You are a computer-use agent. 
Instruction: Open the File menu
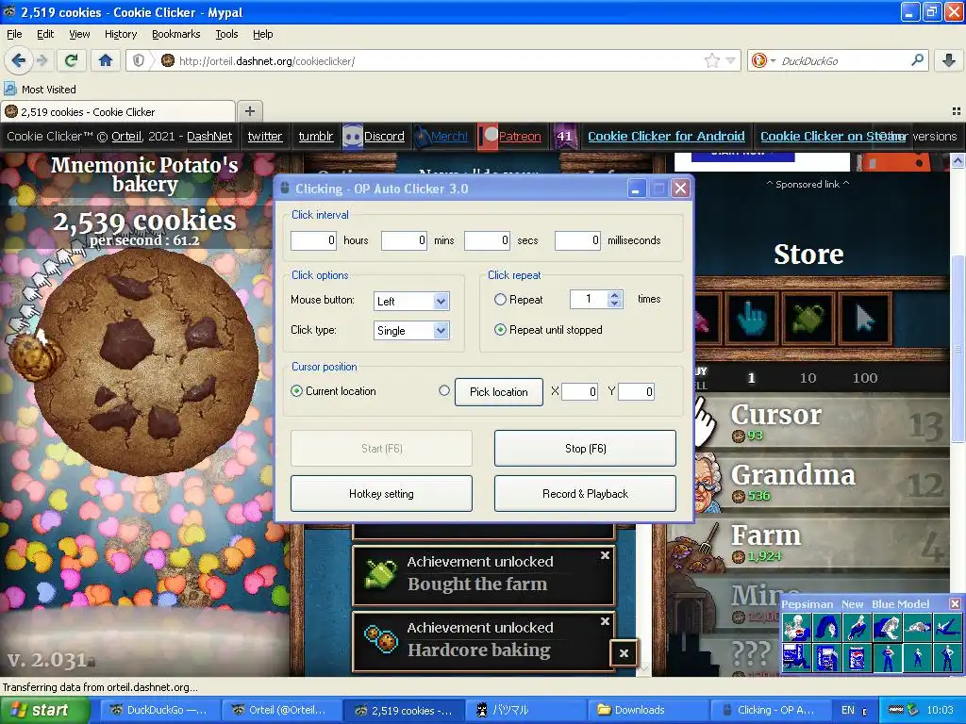click(14, 34)
